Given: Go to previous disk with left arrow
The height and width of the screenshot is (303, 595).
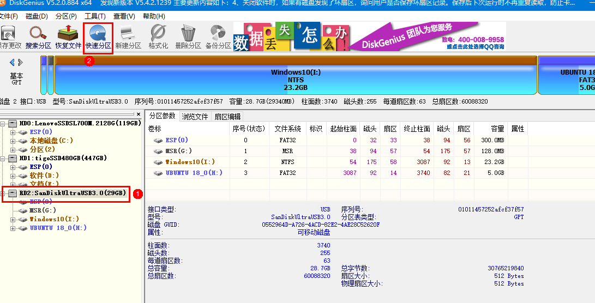Looking at the screenshot, I should (12, 62).
